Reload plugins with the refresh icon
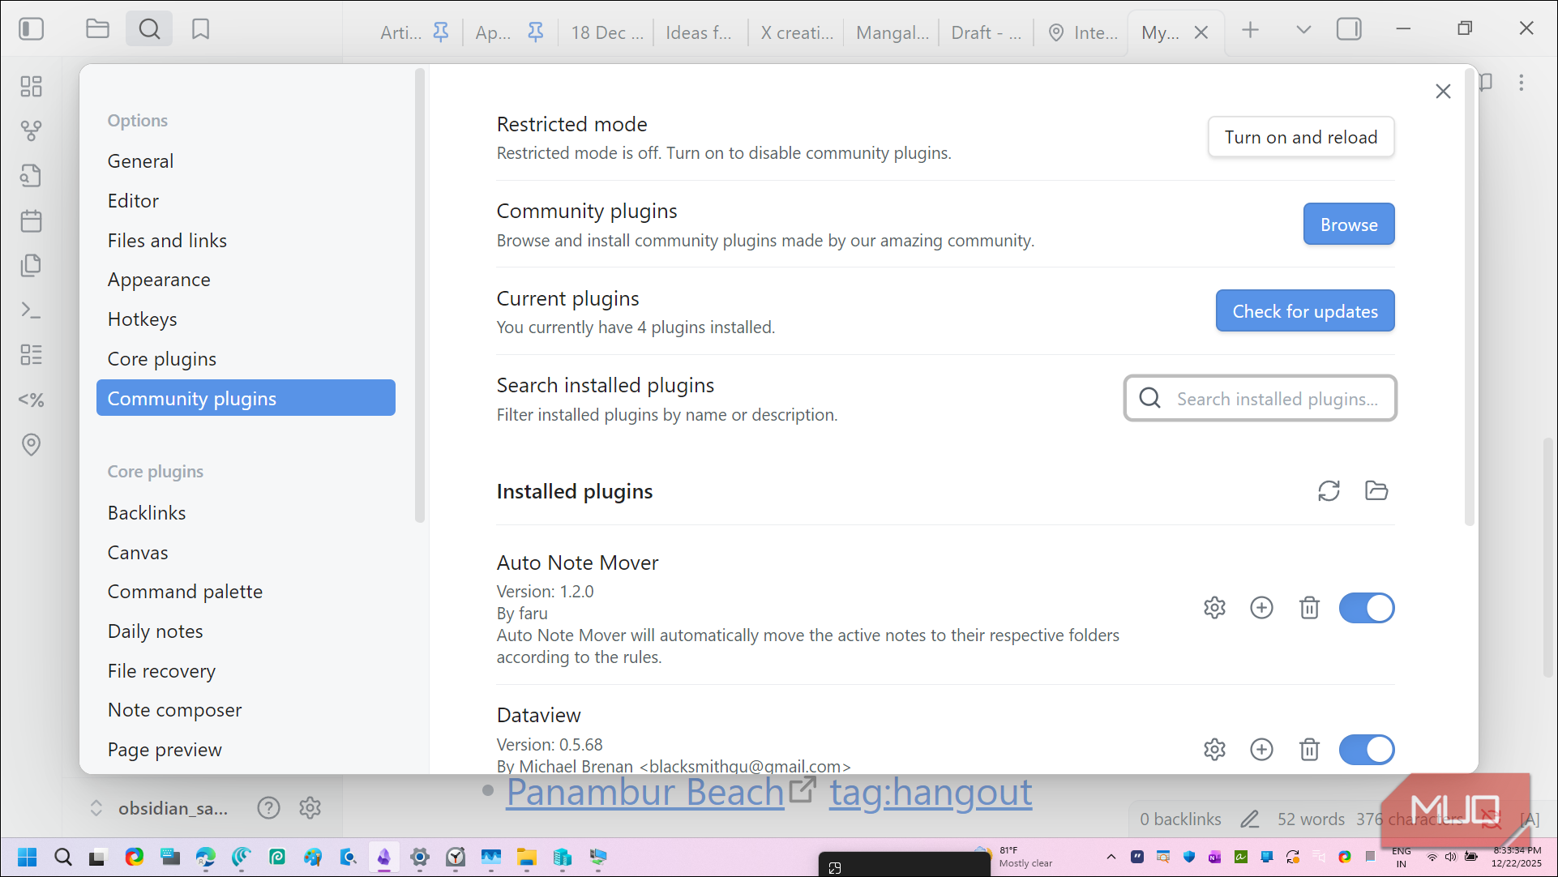 click(x=1329, y=490)
